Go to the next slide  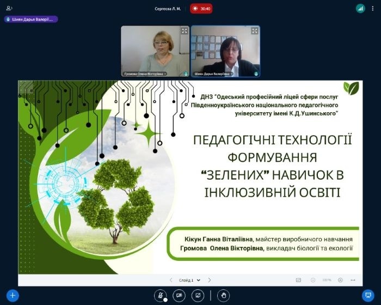(x=210, y=280)
